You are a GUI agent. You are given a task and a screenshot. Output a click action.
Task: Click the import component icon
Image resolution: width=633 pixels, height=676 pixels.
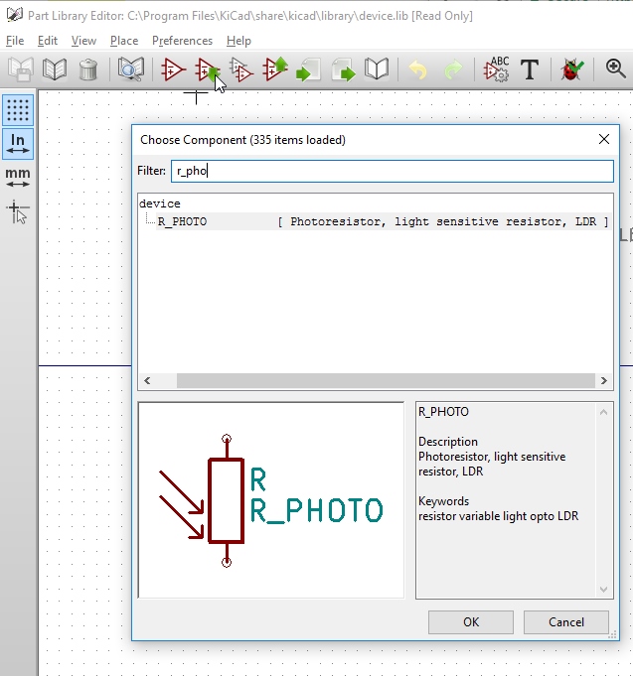pyautogui.click(x=308, y=69)
